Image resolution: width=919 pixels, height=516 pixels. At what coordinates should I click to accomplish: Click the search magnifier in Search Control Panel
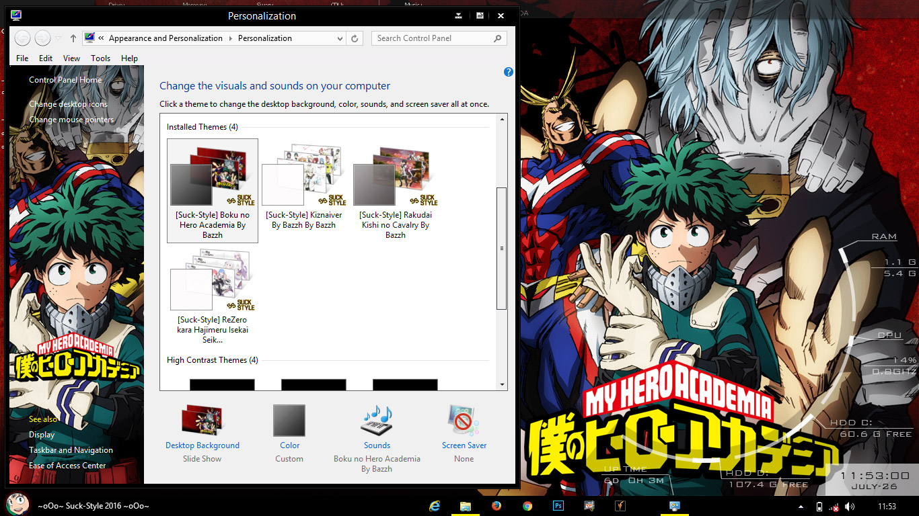[x=498, y=38]
